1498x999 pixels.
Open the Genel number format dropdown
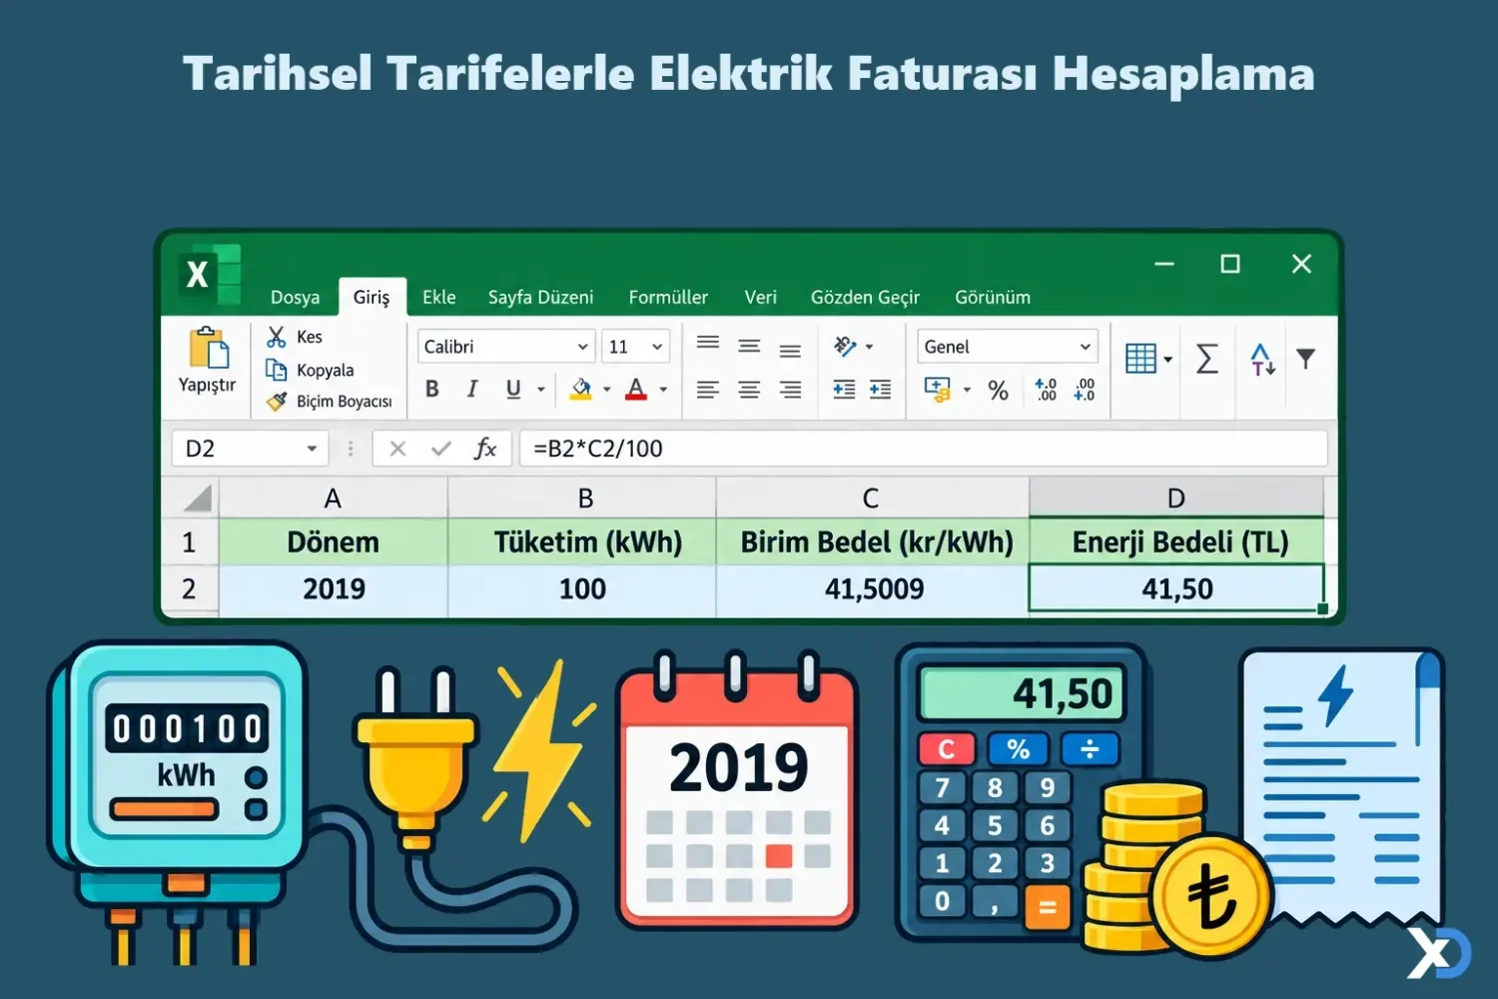[x=1008, y=347]
